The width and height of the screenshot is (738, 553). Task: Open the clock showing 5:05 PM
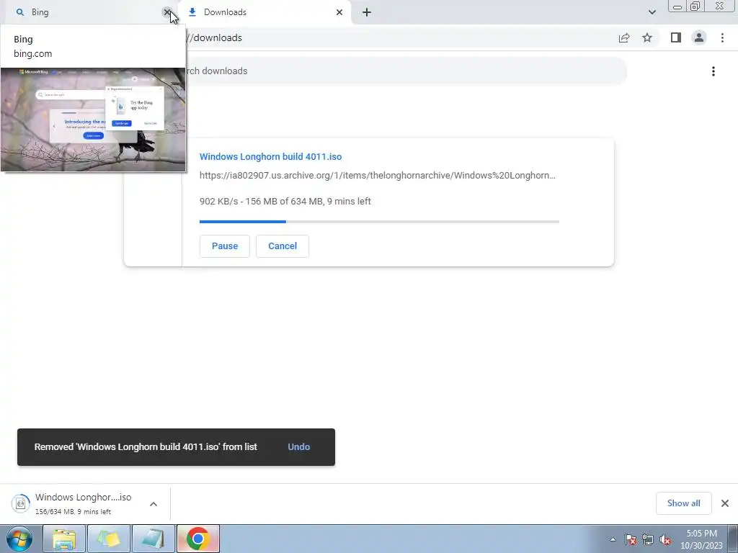point(701,539)
